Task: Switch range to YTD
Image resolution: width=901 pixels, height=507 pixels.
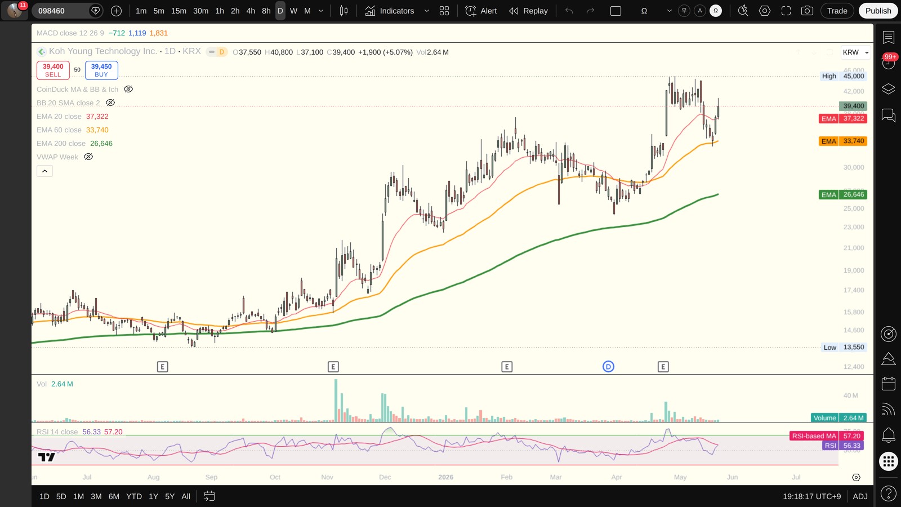Action: (134, 496)
